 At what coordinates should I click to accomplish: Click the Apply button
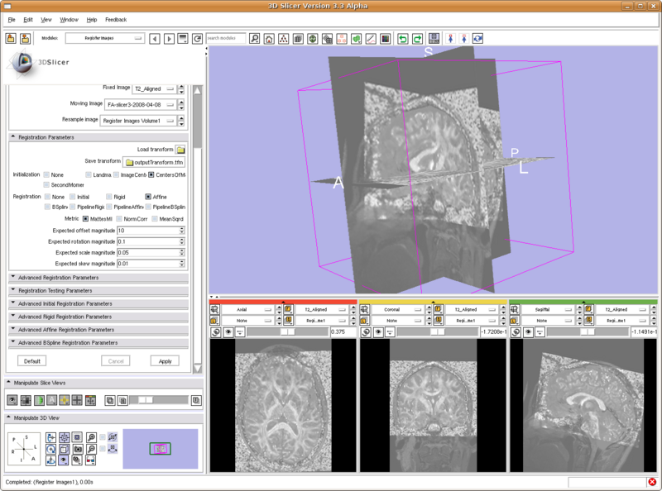point(165,361)
